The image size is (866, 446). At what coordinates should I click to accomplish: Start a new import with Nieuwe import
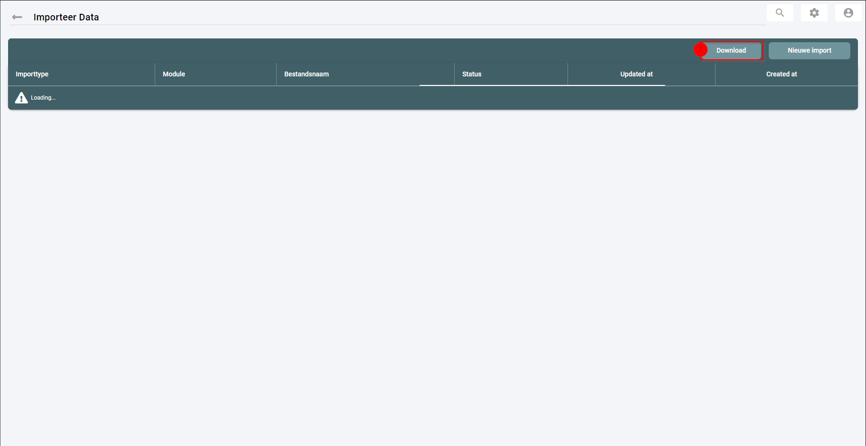810,50
